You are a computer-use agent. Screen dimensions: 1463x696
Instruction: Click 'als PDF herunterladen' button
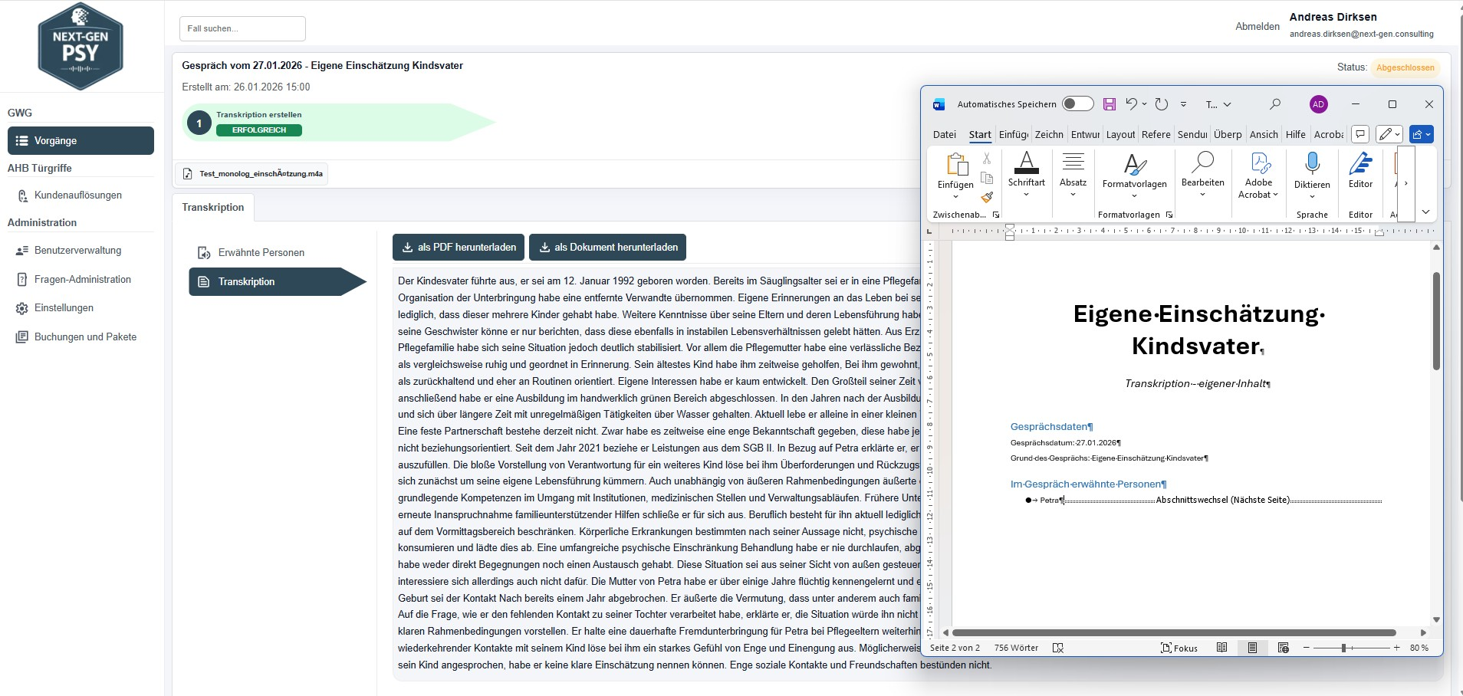point(459,248)
